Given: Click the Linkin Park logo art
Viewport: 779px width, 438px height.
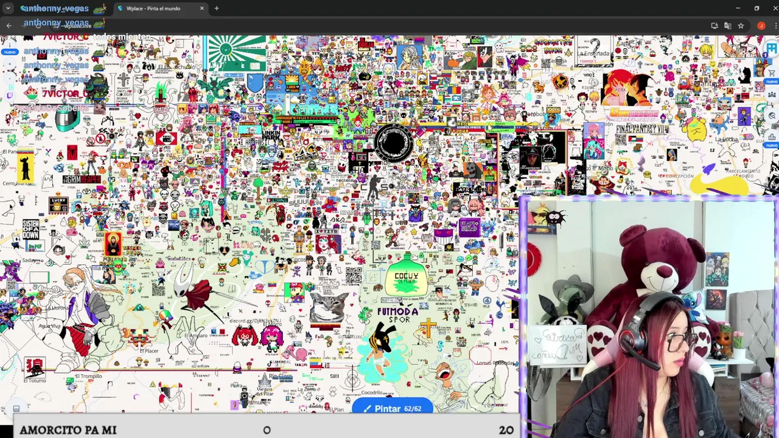Looking at the screenshot, I should (270, 135).
